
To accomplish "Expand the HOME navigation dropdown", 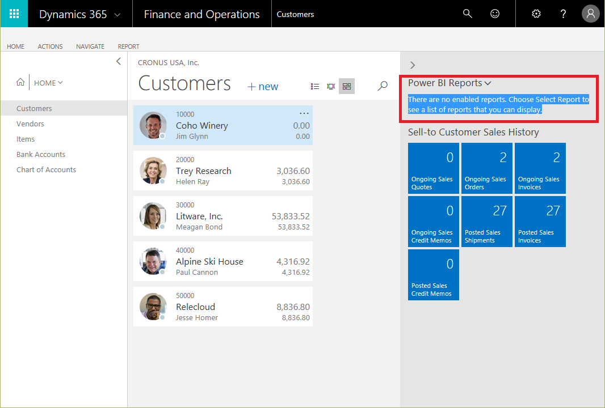I will click(48, 83).
